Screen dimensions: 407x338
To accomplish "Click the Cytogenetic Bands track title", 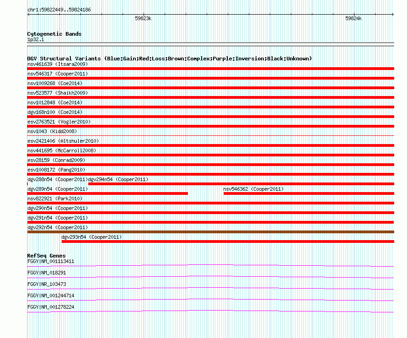I will tap(54, 34).
